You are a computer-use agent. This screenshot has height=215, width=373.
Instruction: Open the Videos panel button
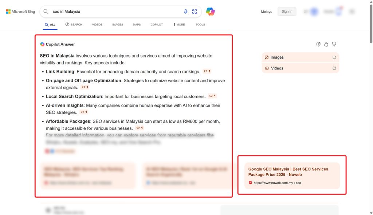300,68
